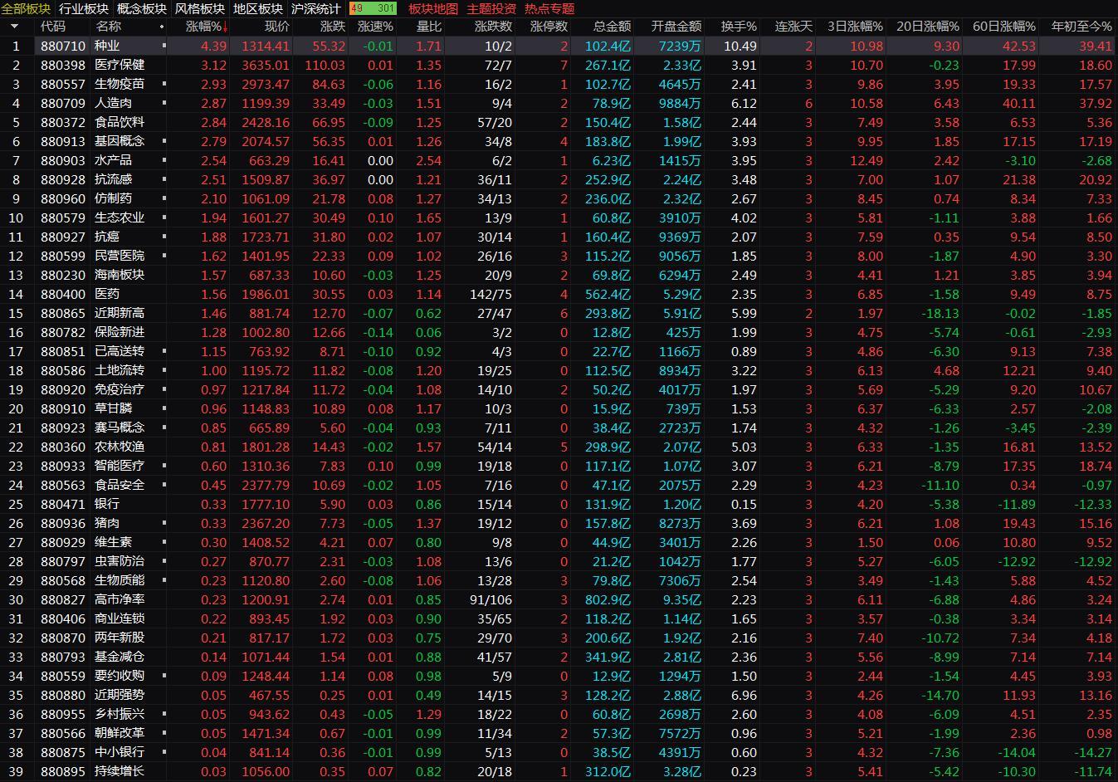Image resolution: width=1118 pixels, height=782 pixels.
Task: Click the square marker beside 生物疫苗
Action: click(x=164, y=84)
